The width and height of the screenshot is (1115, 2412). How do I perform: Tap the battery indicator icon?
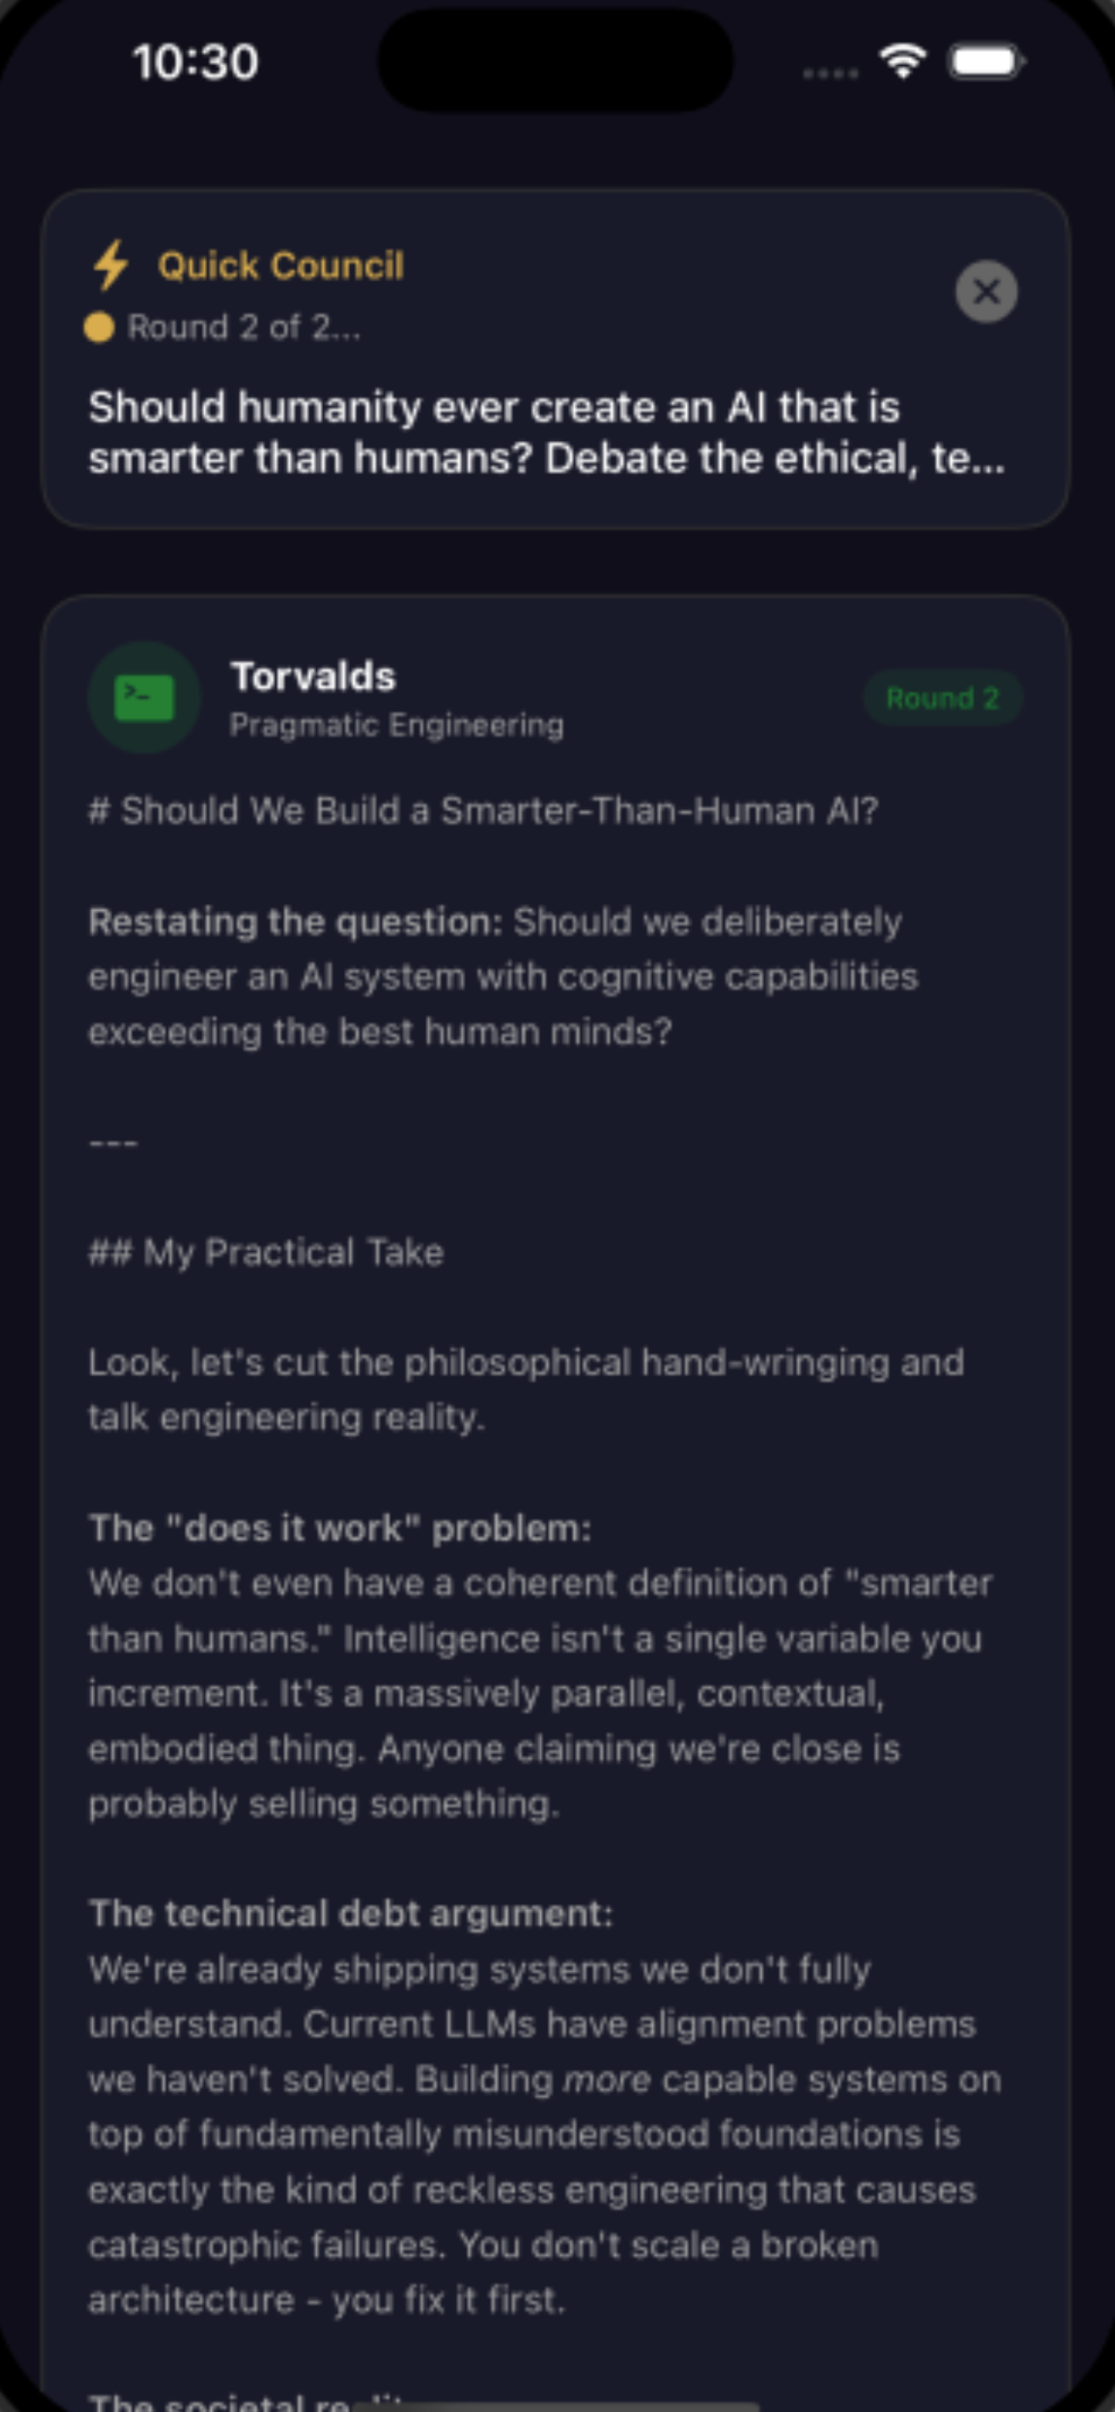tap(987, 62)
